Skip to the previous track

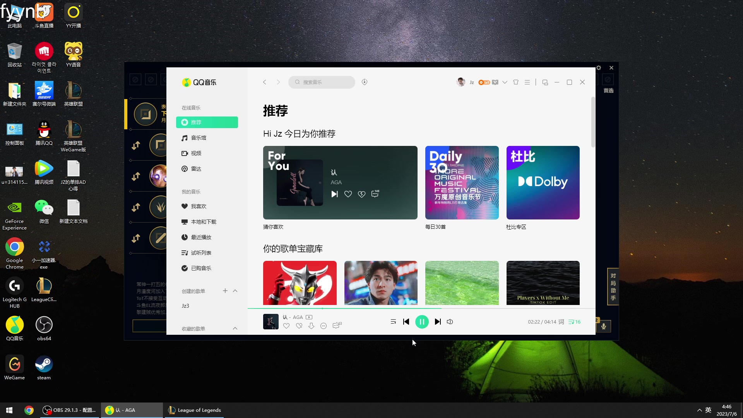pyautogui.click(x=406, y=322)
